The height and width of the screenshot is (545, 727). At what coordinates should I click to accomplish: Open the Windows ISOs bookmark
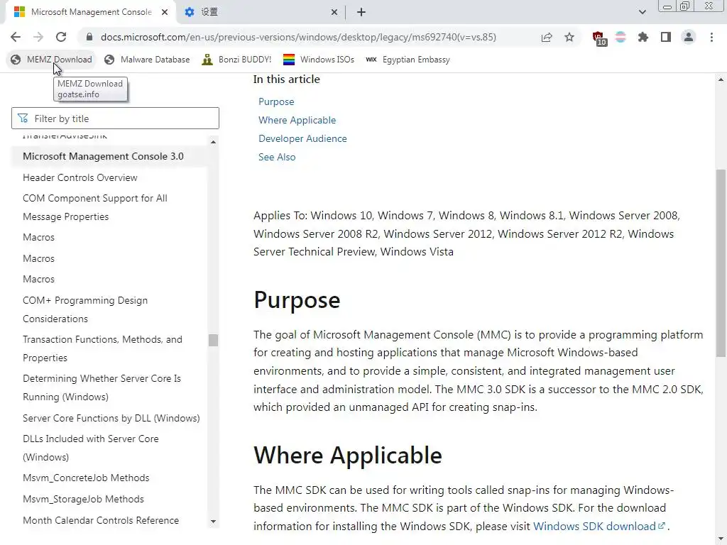[x=319, y=60]
